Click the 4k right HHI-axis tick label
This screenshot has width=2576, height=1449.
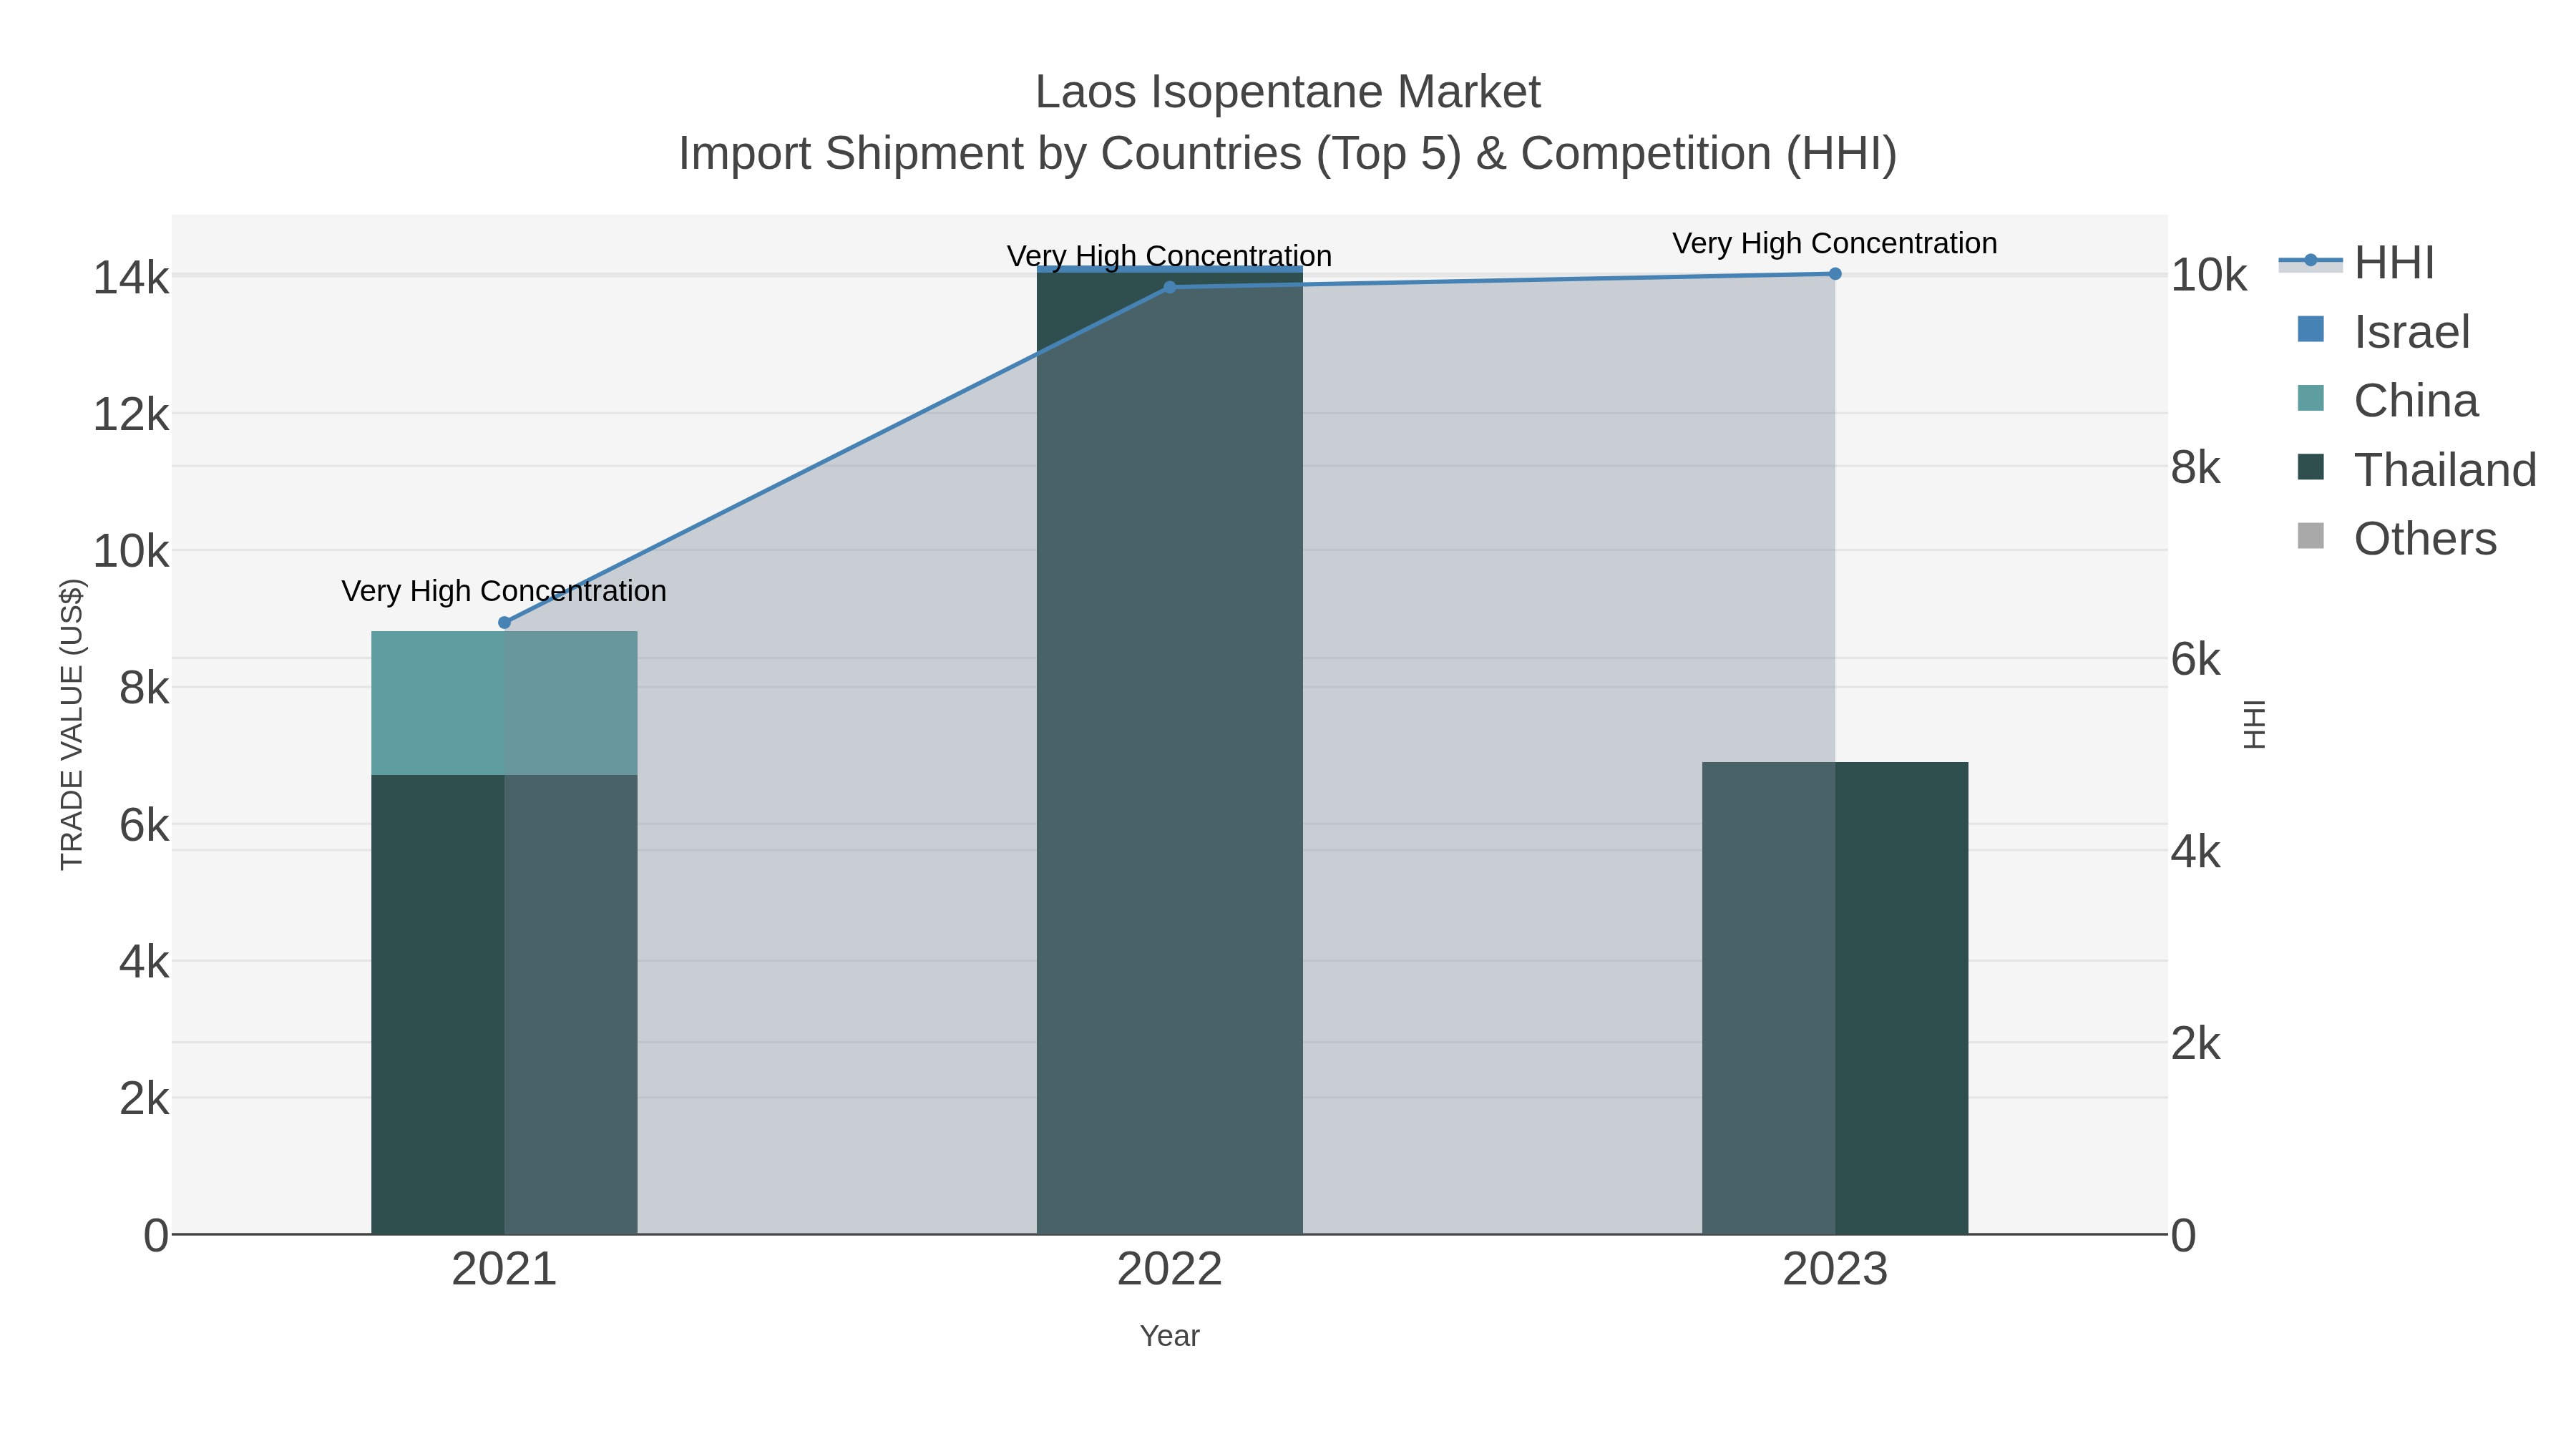pyautogui.click(x=2196, y=852)
